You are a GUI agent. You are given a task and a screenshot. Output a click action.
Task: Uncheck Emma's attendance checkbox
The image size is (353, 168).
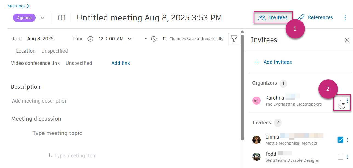tap(340, 140)
